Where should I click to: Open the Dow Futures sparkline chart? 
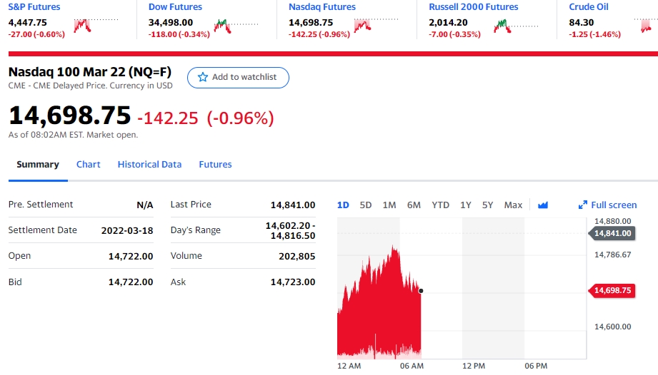coord(236,26)
